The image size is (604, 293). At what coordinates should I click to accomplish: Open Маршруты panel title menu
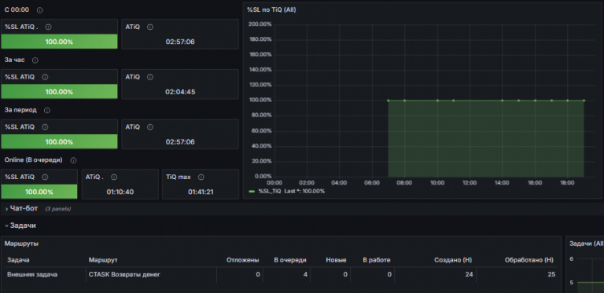click(21, 244)
